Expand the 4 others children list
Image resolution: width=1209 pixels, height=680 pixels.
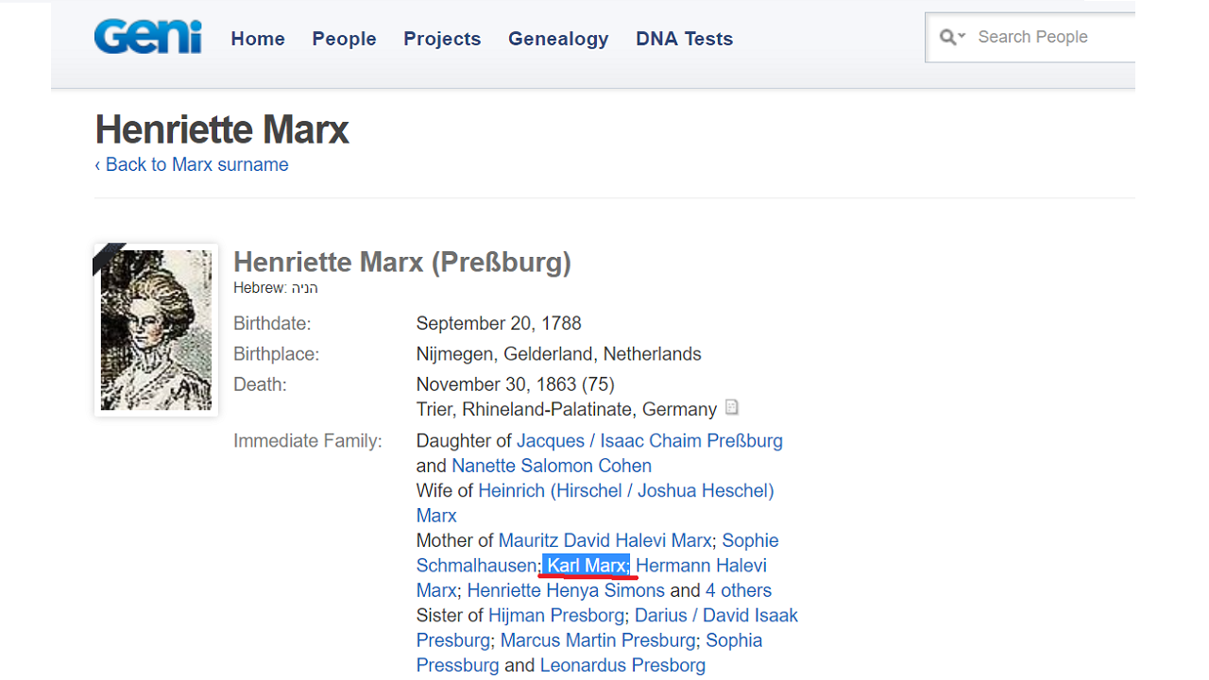pos(738,590)
